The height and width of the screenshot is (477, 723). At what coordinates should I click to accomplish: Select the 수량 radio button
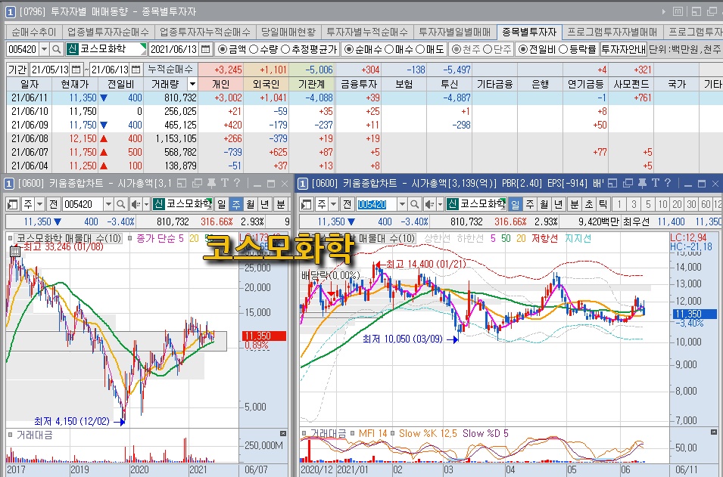click(254, 49)
